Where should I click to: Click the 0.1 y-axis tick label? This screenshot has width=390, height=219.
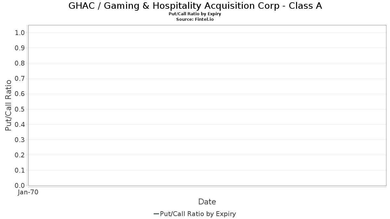(20, 170)
